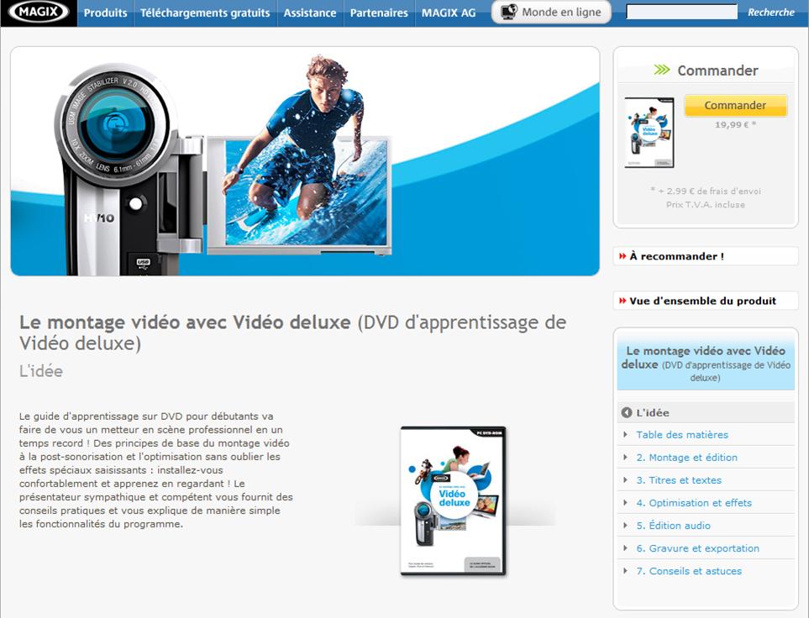
Task: Select the L'idée sidebar item
Action: (x=706, y=412)
